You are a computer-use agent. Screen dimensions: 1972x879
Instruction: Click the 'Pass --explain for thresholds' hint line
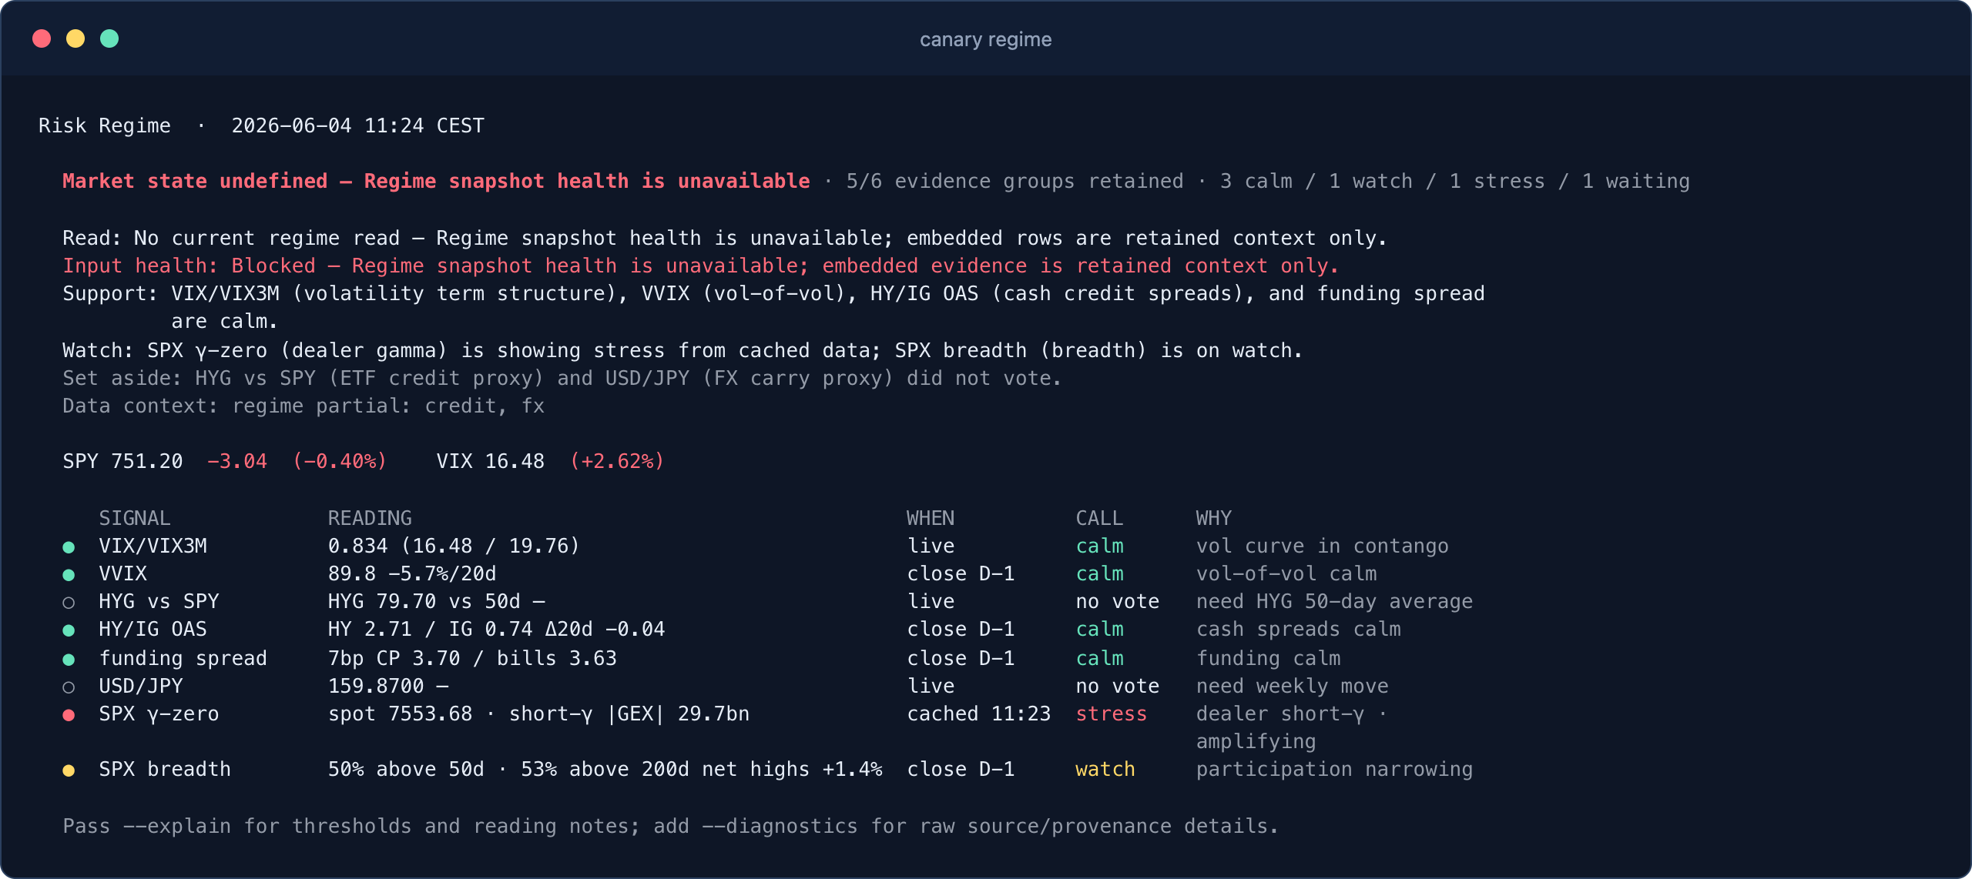[x=671, y=826]
